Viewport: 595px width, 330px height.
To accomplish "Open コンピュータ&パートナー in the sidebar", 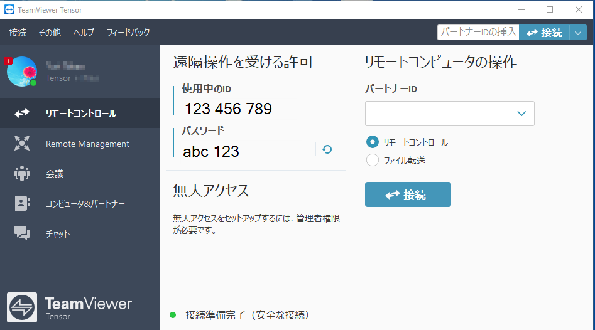I will pos(80,203).
